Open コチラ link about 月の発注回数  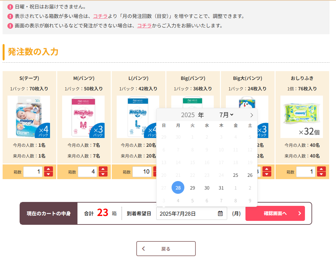click(100, 16)
